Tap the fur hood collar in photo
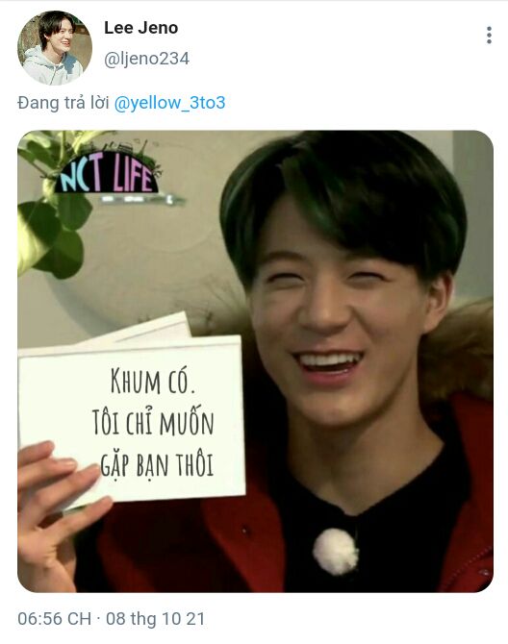Image resolution: width=508 pixels, height=644 pixels. (x=458, y=353)
